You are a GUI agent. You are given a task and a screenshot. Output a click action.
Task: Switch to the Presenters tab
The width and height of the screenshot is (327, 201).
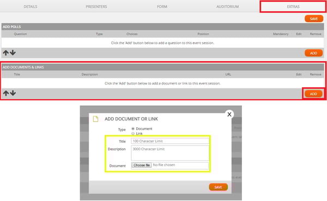point(96,7)
